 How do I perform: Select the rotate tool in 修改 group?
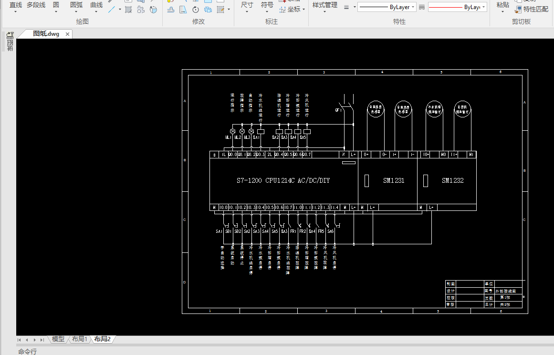pos(195,10)
